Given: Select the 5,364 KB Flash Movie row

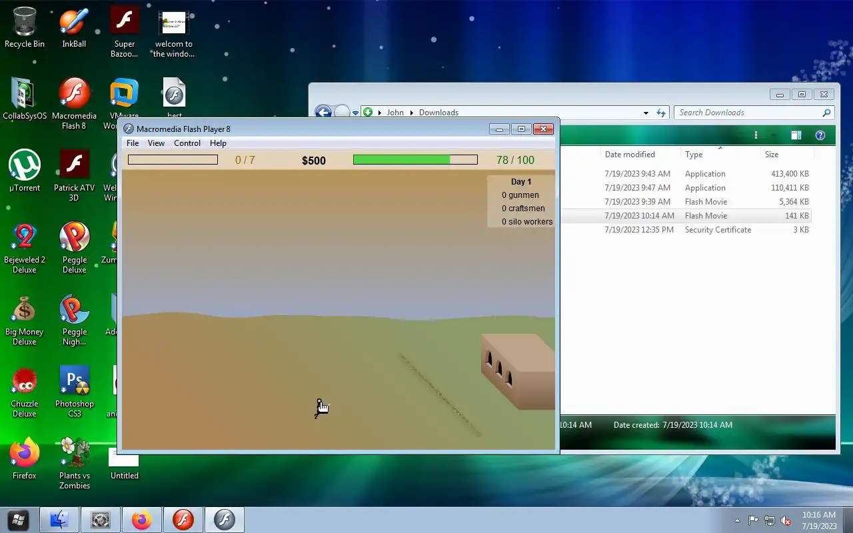Looking at the screenshot, I should [x=685, y=202].
